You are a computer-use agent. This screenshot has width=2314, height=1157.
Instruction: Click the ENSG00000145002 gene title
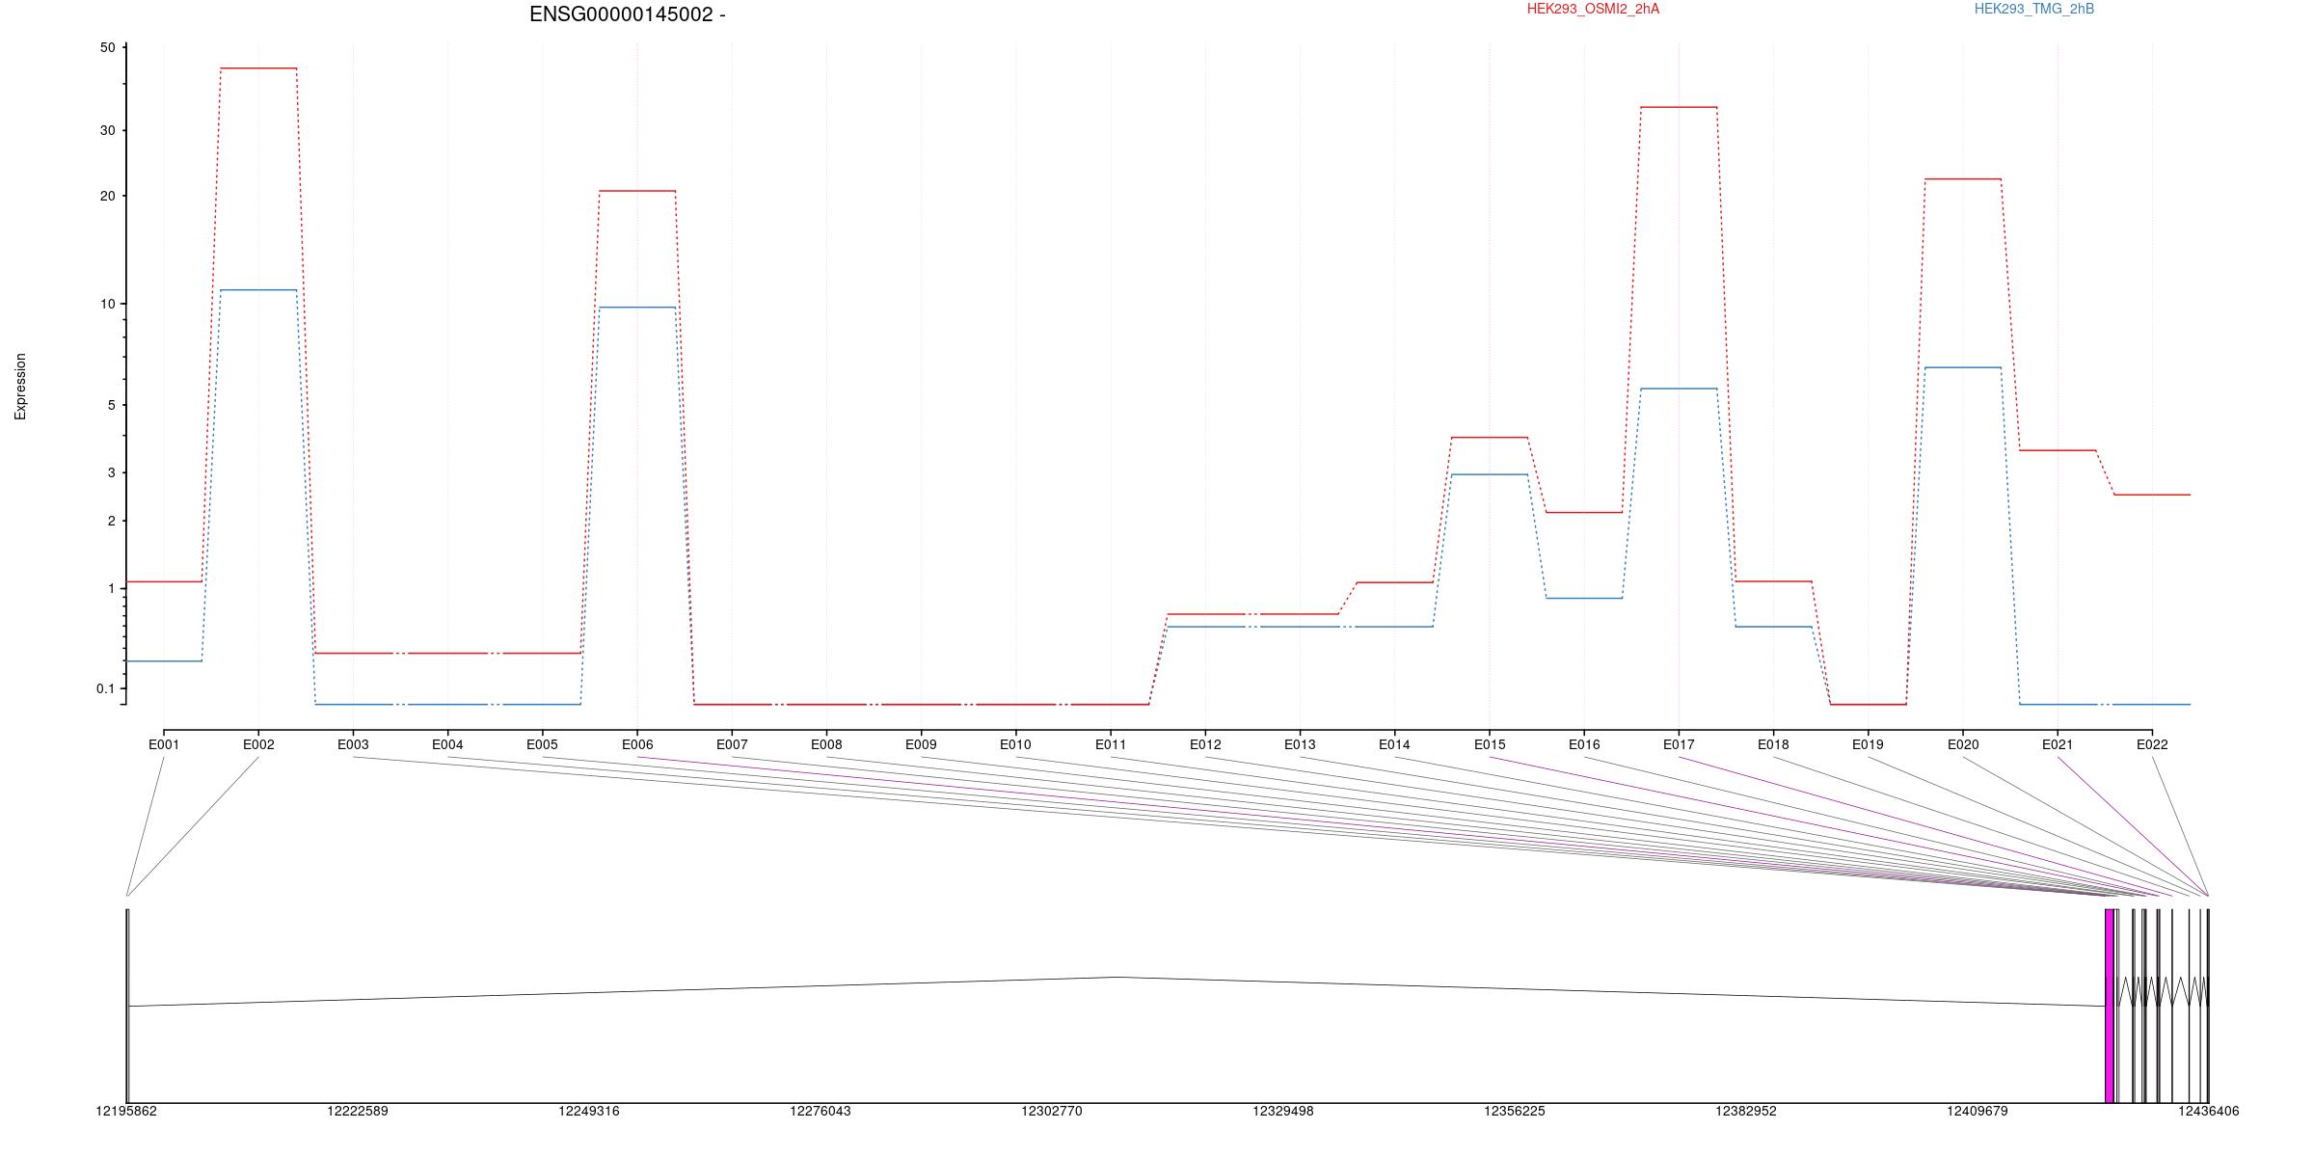click(x=627, y=14)
